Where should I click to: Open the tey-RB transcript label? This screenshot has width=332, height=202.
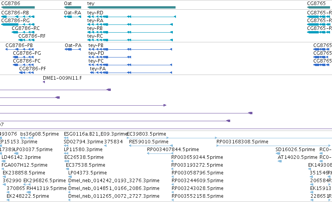(95, 28)
